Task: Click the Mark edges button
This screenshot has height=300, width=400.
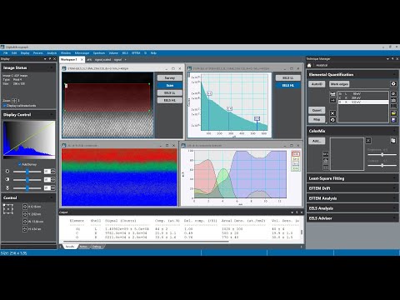Action: [339, 84]
